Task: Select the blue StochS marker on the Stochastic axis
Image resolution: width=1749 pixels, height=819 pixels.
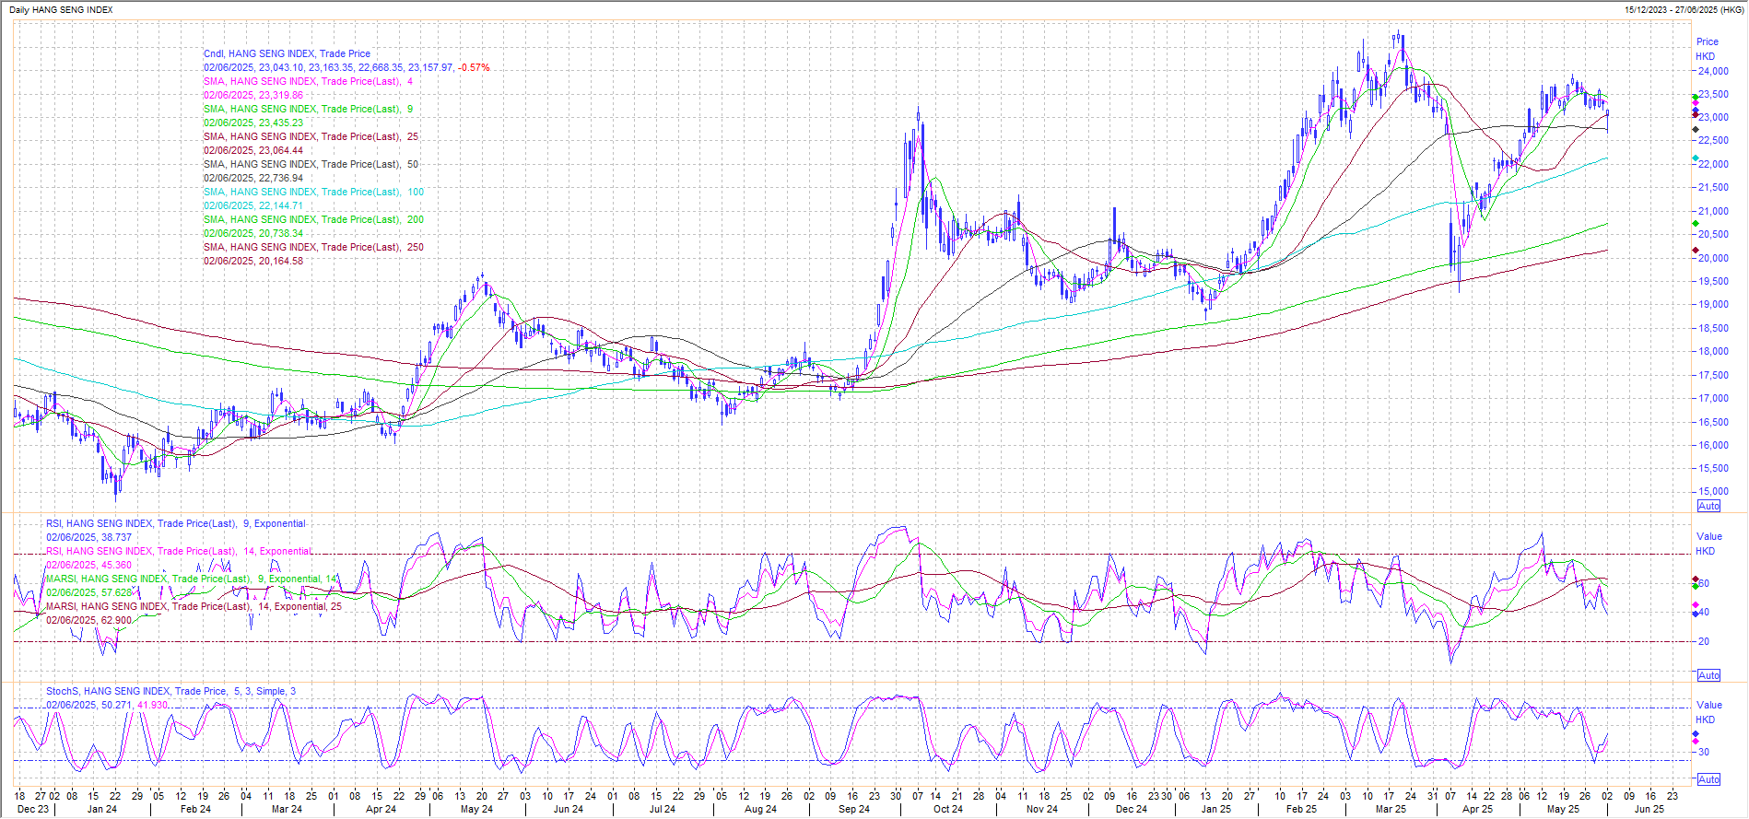Action: pyautogui.click(x=1696, y=733)
